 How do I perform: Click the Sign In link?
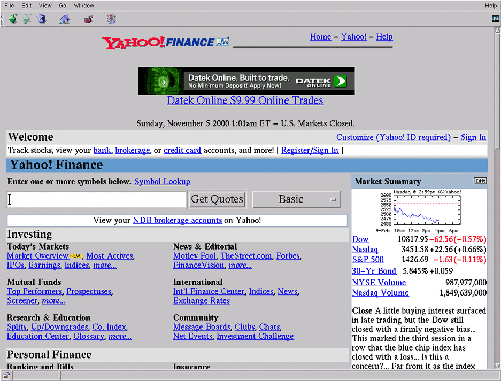[x=474, y=137]
